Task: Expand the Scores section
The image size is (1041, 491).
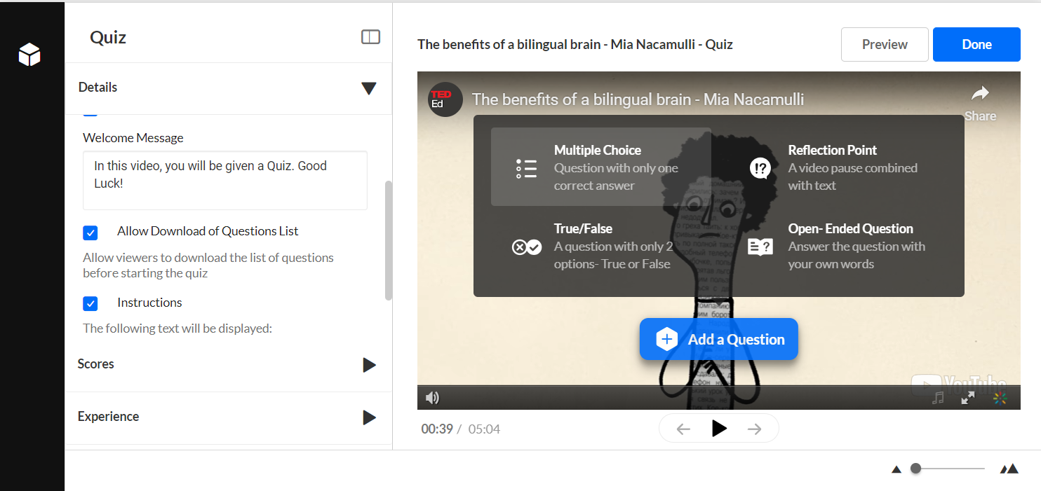Action: coord(369,364)
